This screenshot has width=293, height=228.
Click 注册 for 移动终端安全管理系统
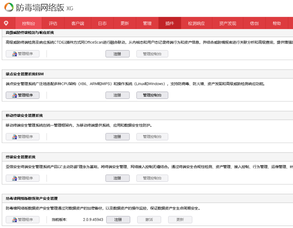(x=117, y=137)
